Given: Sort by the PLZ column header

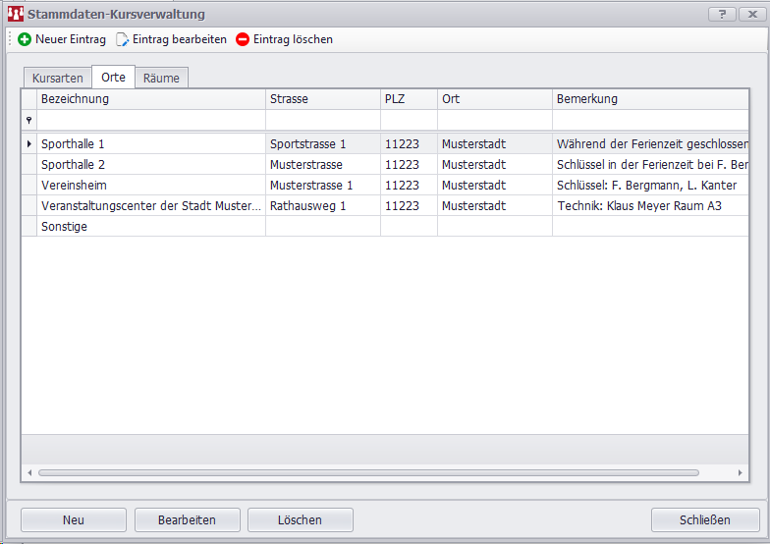Looking at the screenshot, I should pos(409,99).
